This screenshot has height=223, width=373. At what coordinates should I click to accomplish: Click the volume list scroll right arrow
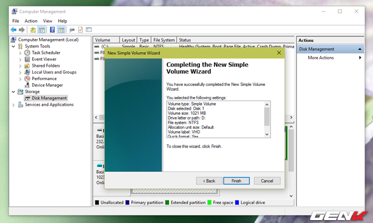291,117
